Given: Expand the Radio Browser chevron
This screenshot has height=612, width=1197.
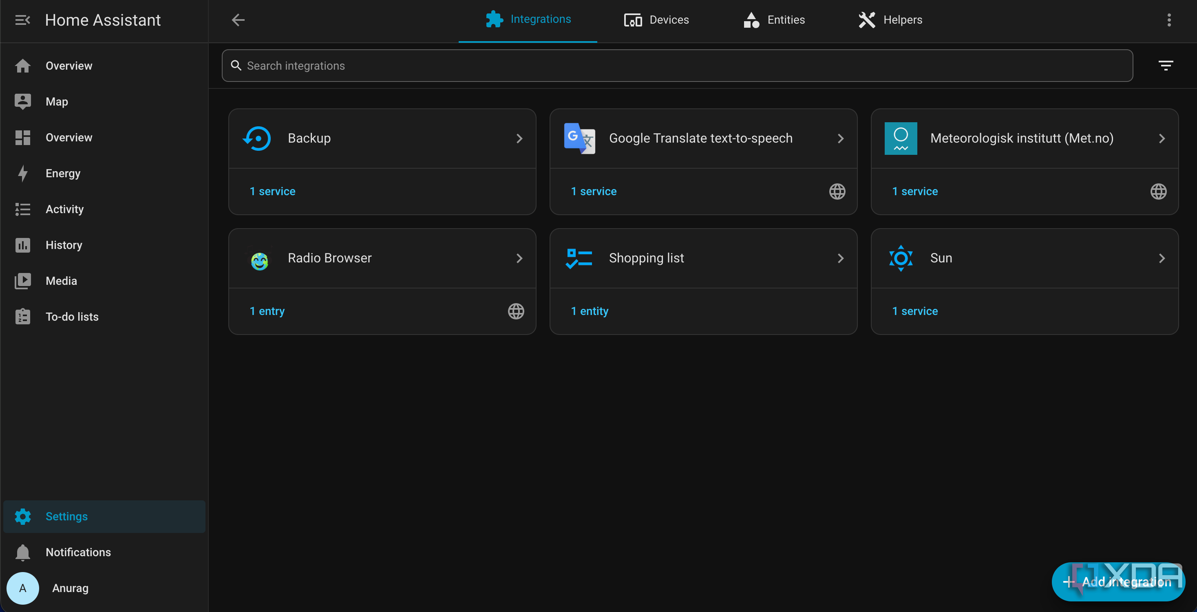Looking at the screenshot, I should 519,258.
